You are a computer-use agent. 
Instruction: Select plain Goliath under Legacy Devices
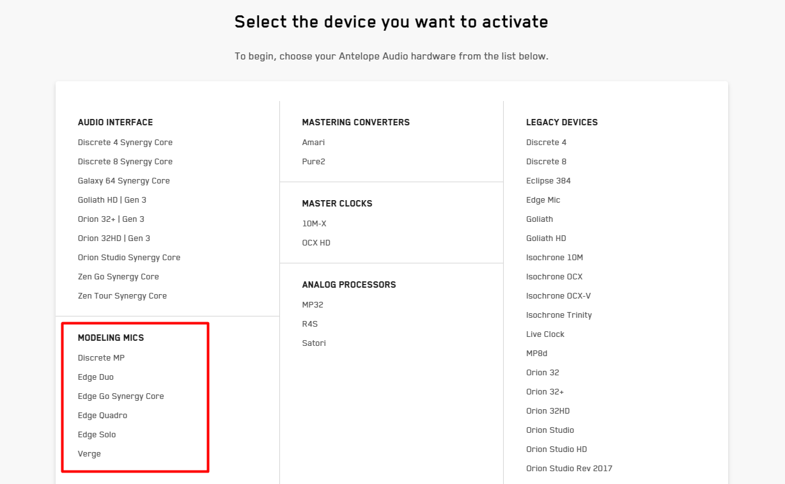540,219
